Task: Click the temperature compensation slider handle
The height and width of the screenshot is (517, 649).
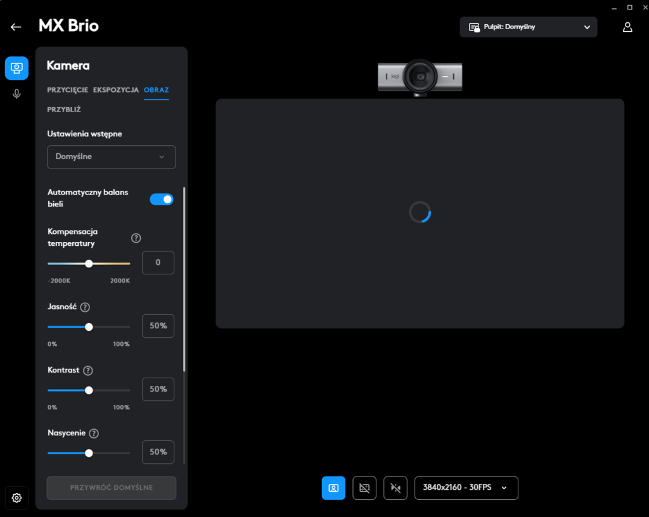Action: [89, 264]
